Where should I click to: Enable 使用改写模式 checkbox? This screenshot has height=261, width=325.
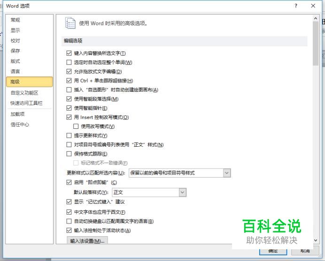tap(76, 127)
